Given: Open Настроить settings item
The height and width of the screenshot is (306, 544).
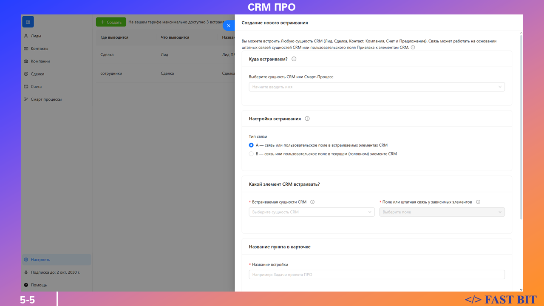Looking at the screenshot, I should [57, 260].
